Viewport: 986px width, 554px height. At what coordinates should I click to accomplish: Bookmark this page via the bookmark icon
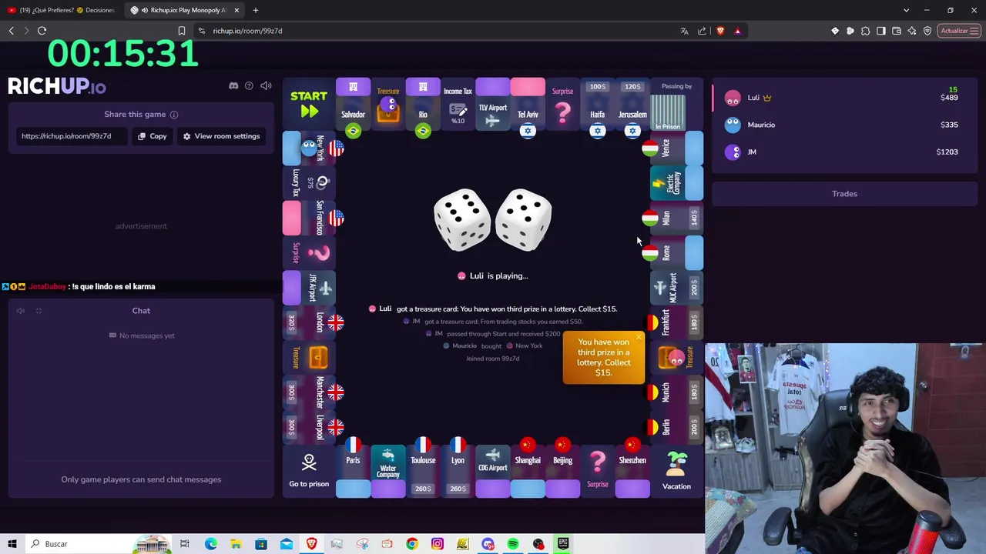tap(182, 31)
